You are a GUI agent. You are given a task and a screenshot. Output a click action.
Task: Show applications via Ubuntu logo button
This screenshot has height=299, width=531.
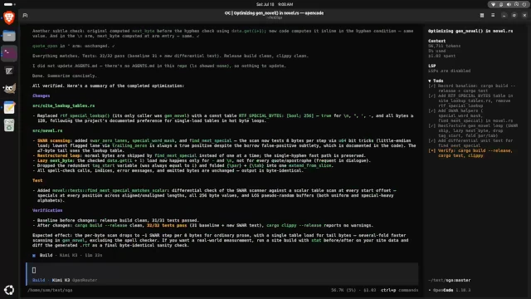click(x=9, y=290)
